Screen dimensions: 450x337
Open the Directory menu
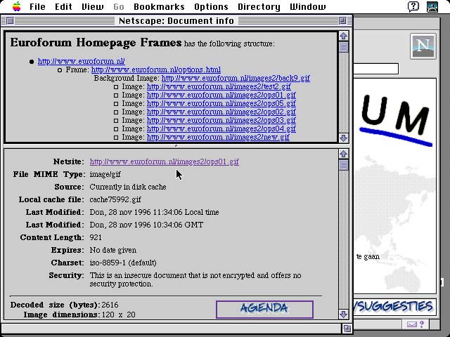[259, 6]
